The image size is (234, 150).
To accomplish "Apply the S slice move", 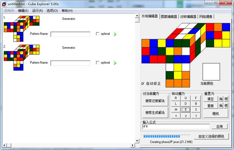I will coord(196,110).
